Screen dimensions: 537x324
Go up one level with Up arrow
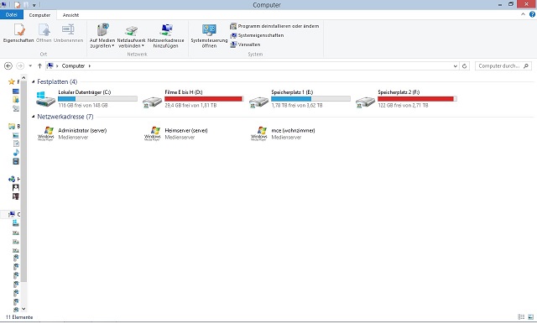pos(39,65)
